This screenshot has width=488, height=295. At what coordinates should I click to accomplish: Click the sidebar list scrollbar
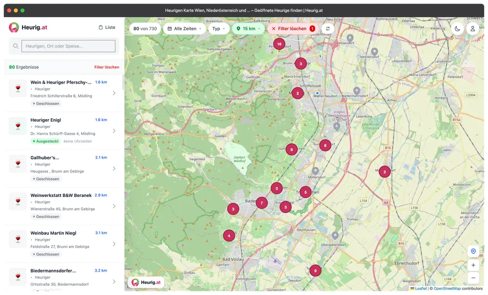123,82
